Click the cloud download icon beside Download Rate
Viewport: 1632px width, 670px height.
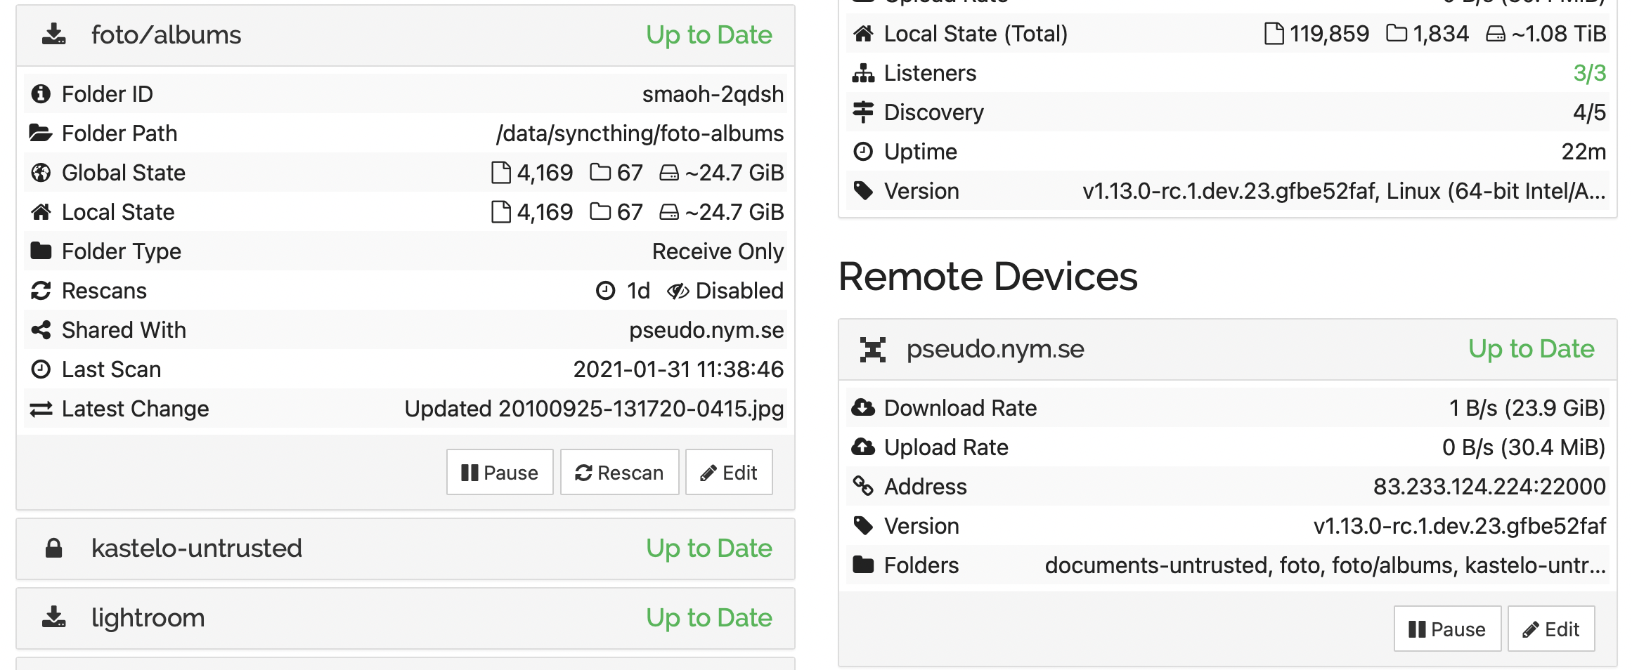point(863,407)
